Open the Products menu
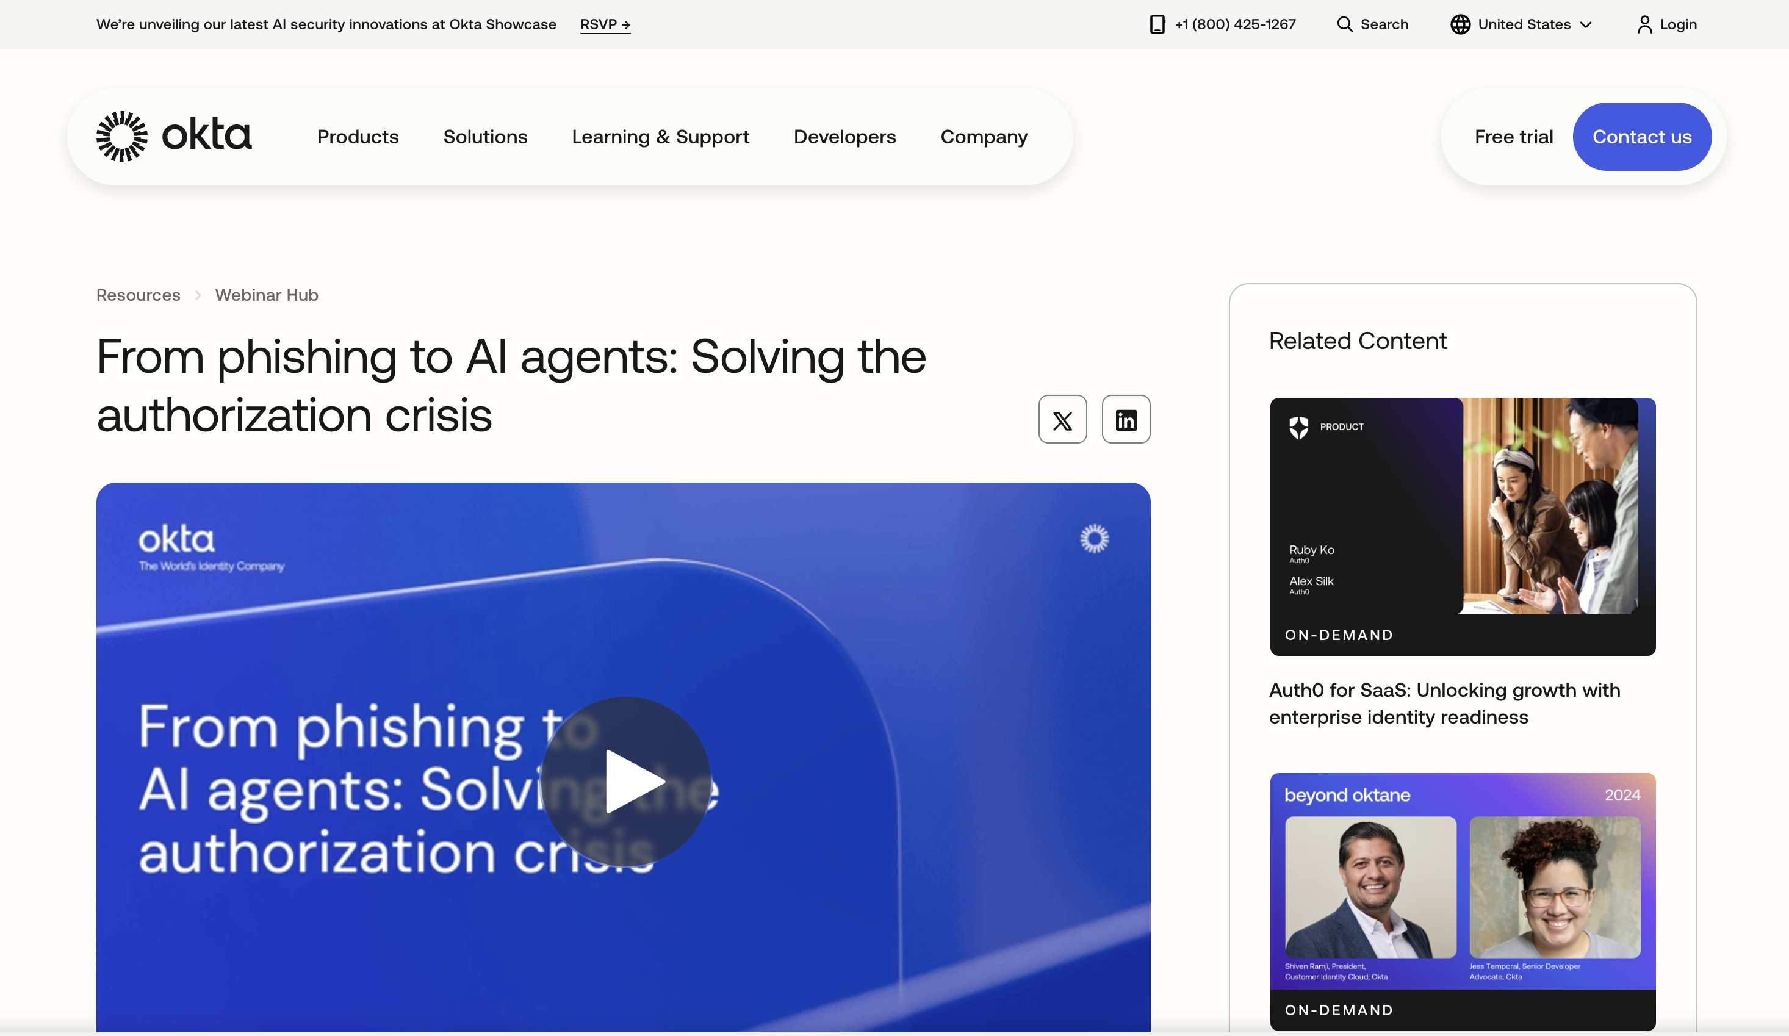Screen dimensions: 1789x1036 pos(358,136)
